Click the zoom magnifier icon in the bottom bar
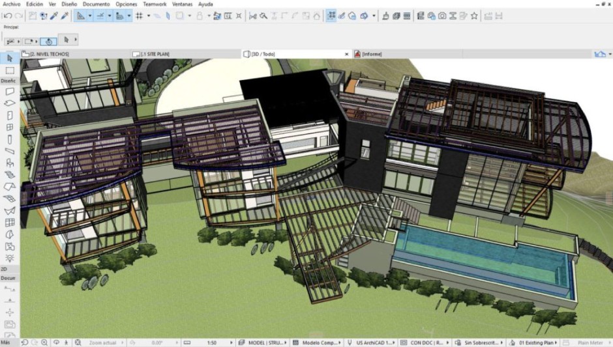Image resolution: width=613 pixels, height=347 pixels. pyautogui.click(x=44, y=342)
